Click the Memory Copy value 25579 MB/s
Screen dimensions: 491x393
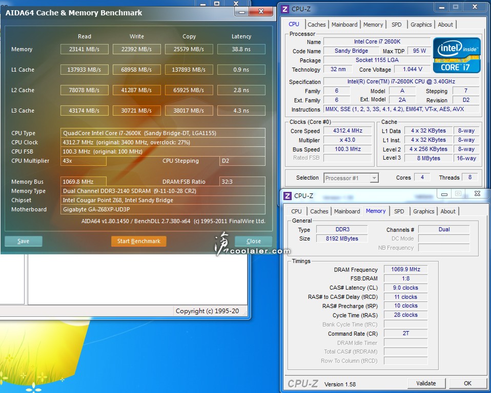coord(189,49)
